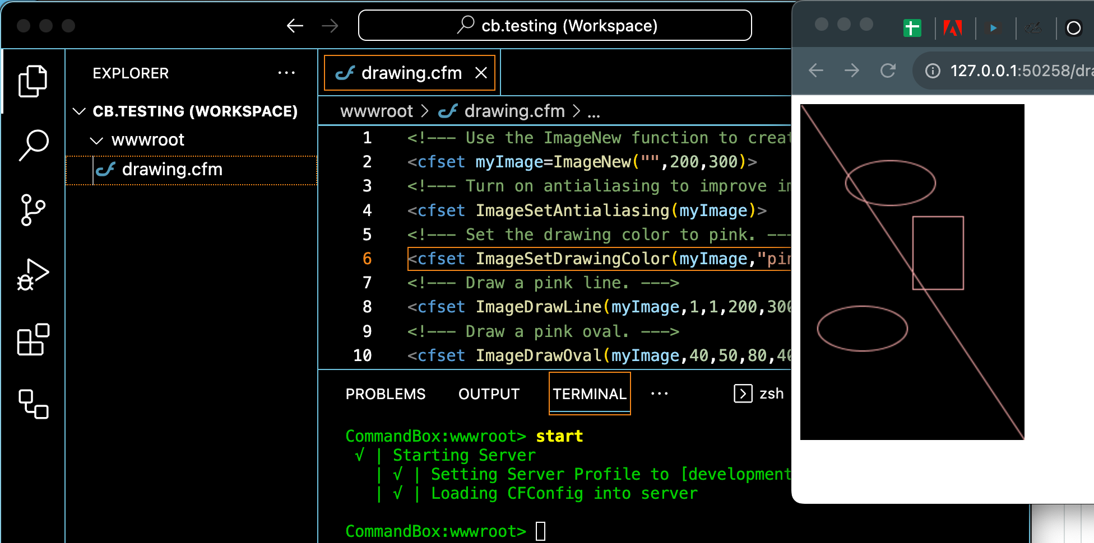The image size is (1094, 543).
Task: Collapse the CB.TESTING (WORKSPACE) section
Action: [79, 111]
